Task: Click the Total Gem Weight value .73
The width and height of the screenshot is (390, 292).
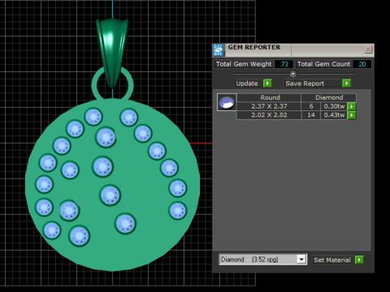Action: [x=284, y=64]
